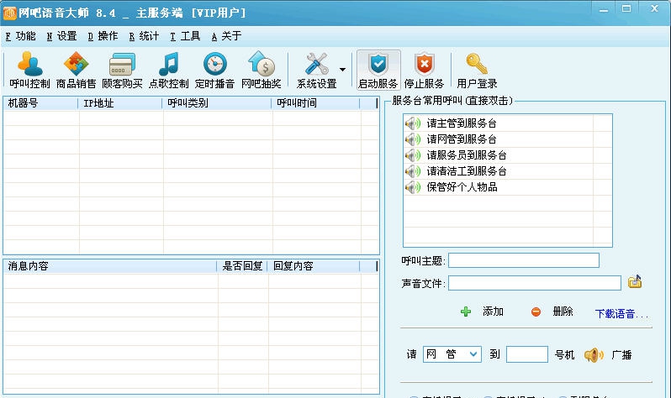Image resolution: width=671 pixels, height=398 pixels.
Task: Open the 用户登录 user login
Action: click(477, 70)
